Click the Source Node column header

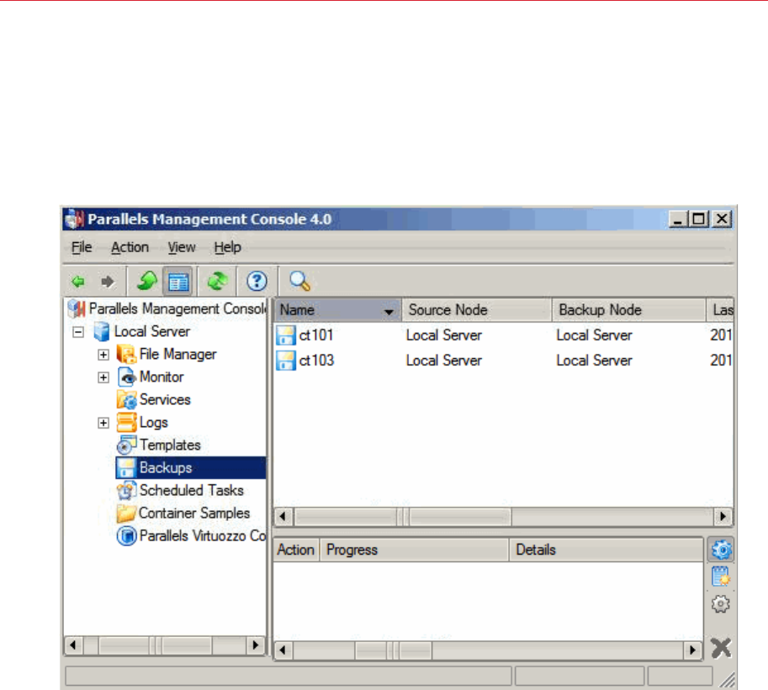click(x=477, y=310)
